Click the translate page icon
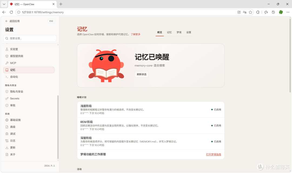This screenshot has height=173, width=292. [x=245, y=12]
